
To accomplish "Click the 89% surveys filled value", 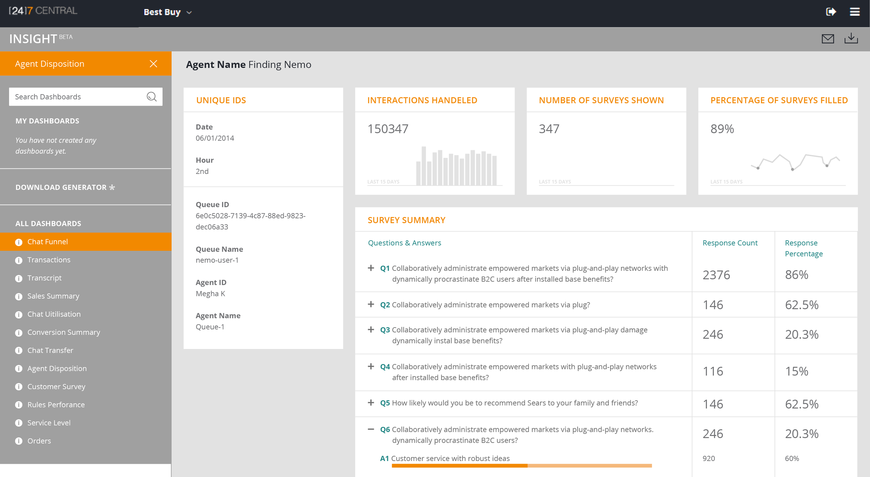I will coord(722,129).
